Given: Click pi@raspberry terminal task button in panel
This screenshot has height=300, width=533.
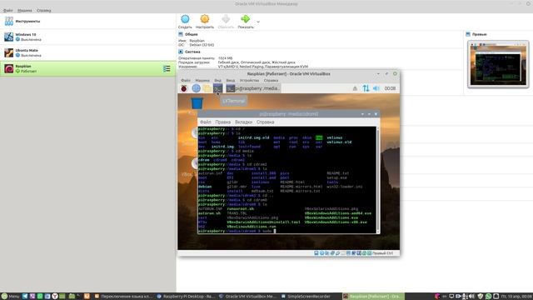Looking at the screenshot, I should coord(253,88).
